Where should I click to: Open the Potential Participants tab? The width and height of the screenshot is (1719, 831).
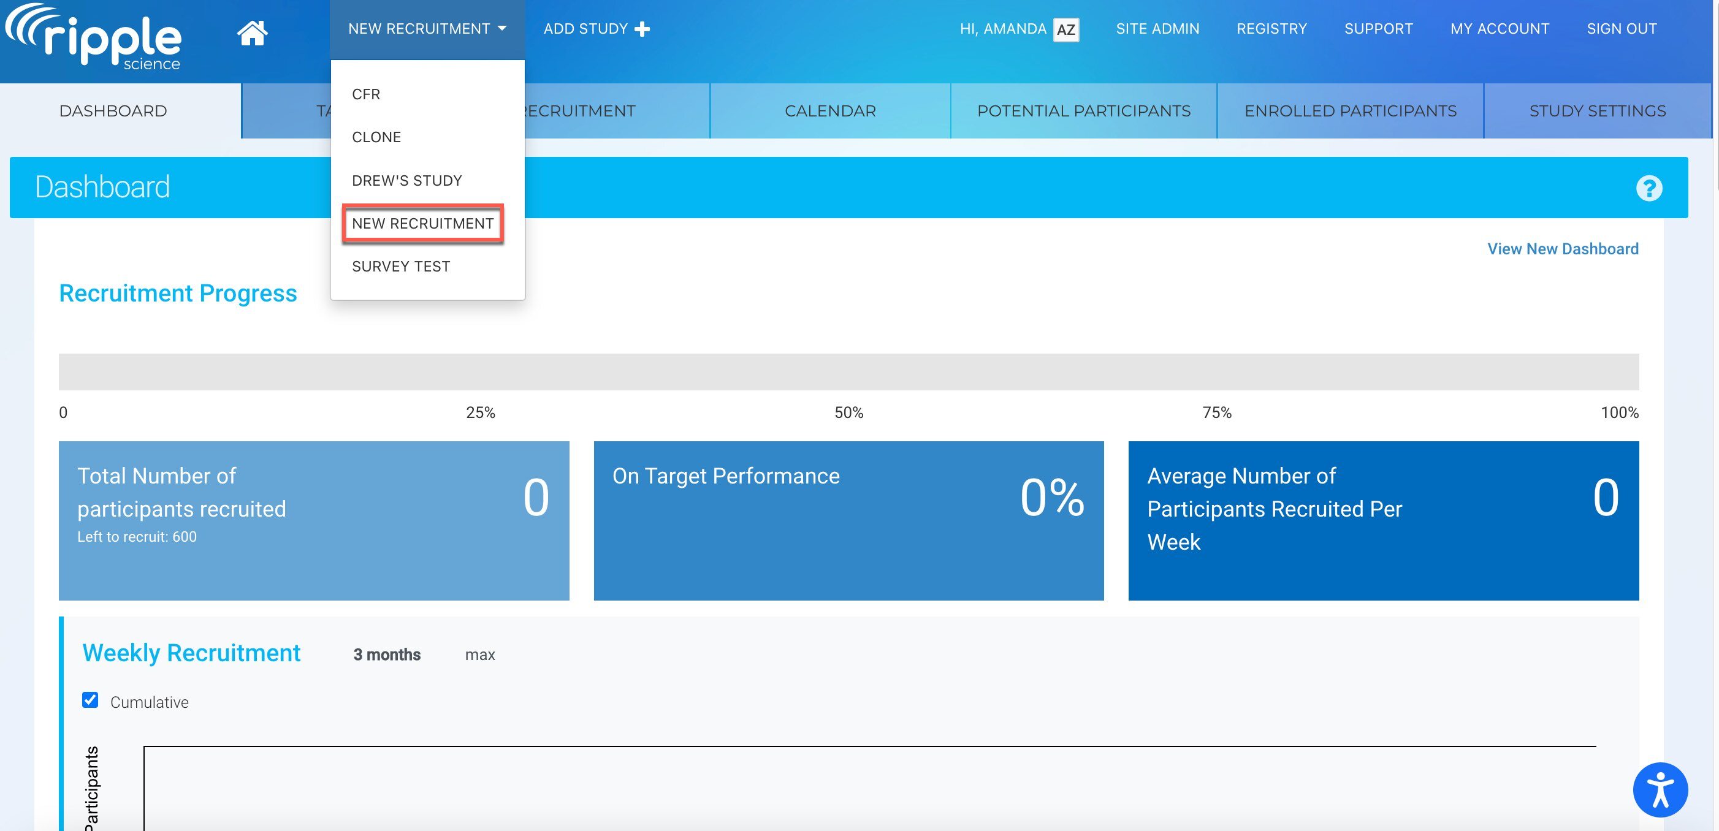coord(1083,111)
